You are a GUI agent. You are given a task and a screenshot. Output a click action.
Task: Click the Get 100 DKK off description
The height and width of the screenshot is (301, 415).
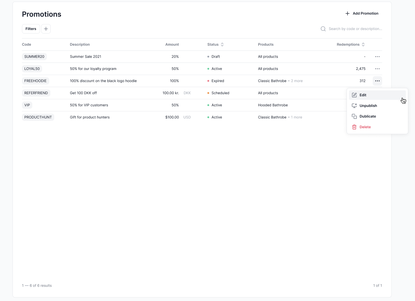83,93
